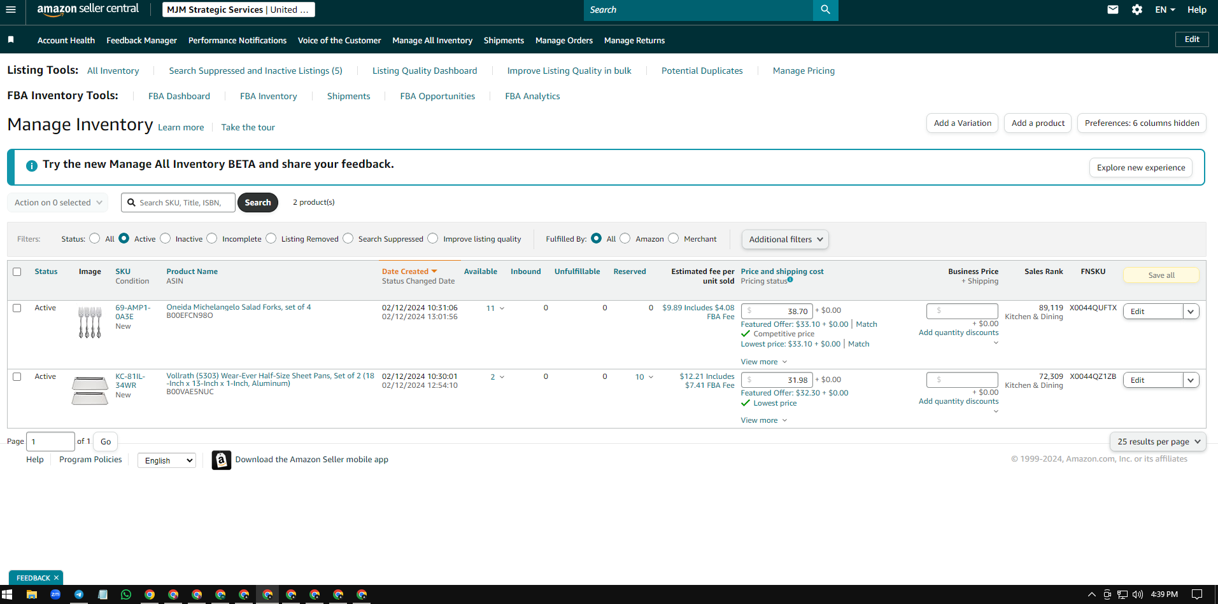The width and height of the screenshot is (1218, 604).
Task: Open Feedback Manager menu item
Action: [x=141, y=40]
